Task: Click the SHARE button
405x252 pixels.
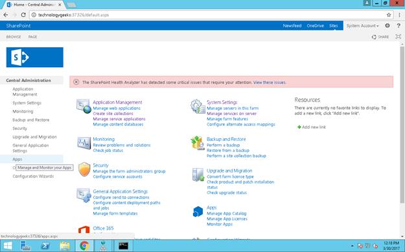Action: click(380, 37)
